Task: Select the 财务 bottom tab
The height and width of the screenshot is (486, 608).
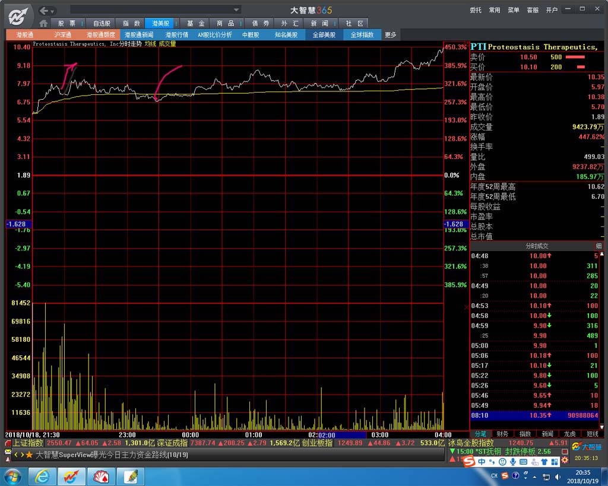Action: (x=502, y=434)
